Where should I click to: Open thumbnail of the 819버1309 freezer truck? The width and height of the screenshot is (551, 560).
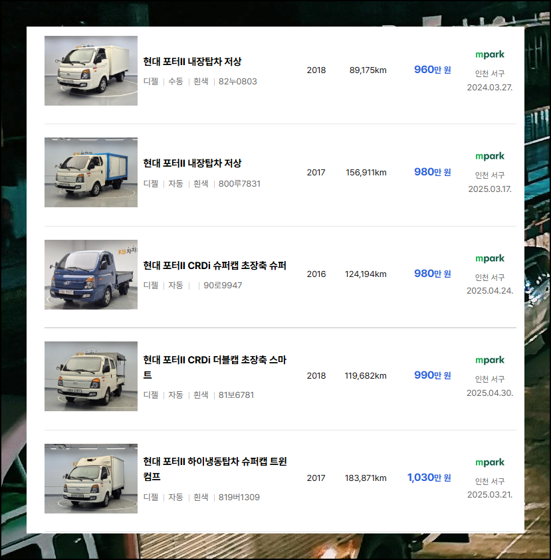click(x=91, y=478)
